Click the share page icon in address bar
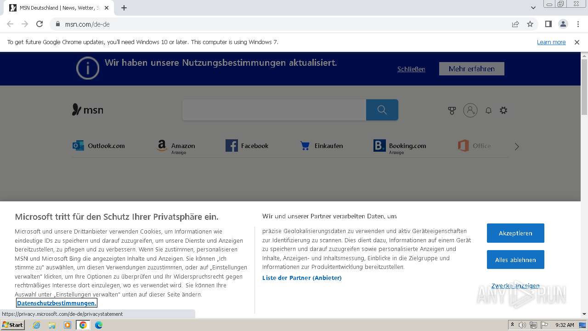Viewport: 588px width, 331px height. pyautogui.click(x=515, y=24)
